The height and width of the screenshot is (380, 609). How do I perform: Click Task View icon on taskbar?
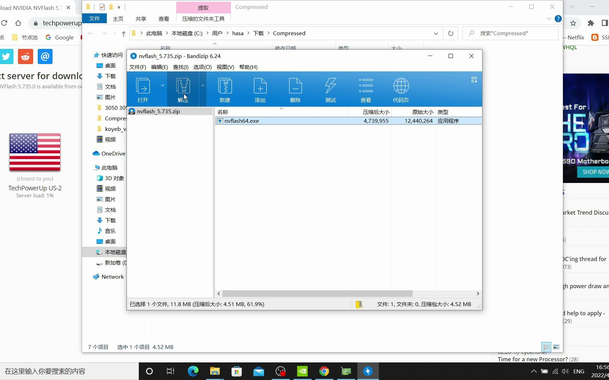pos(171,371)
